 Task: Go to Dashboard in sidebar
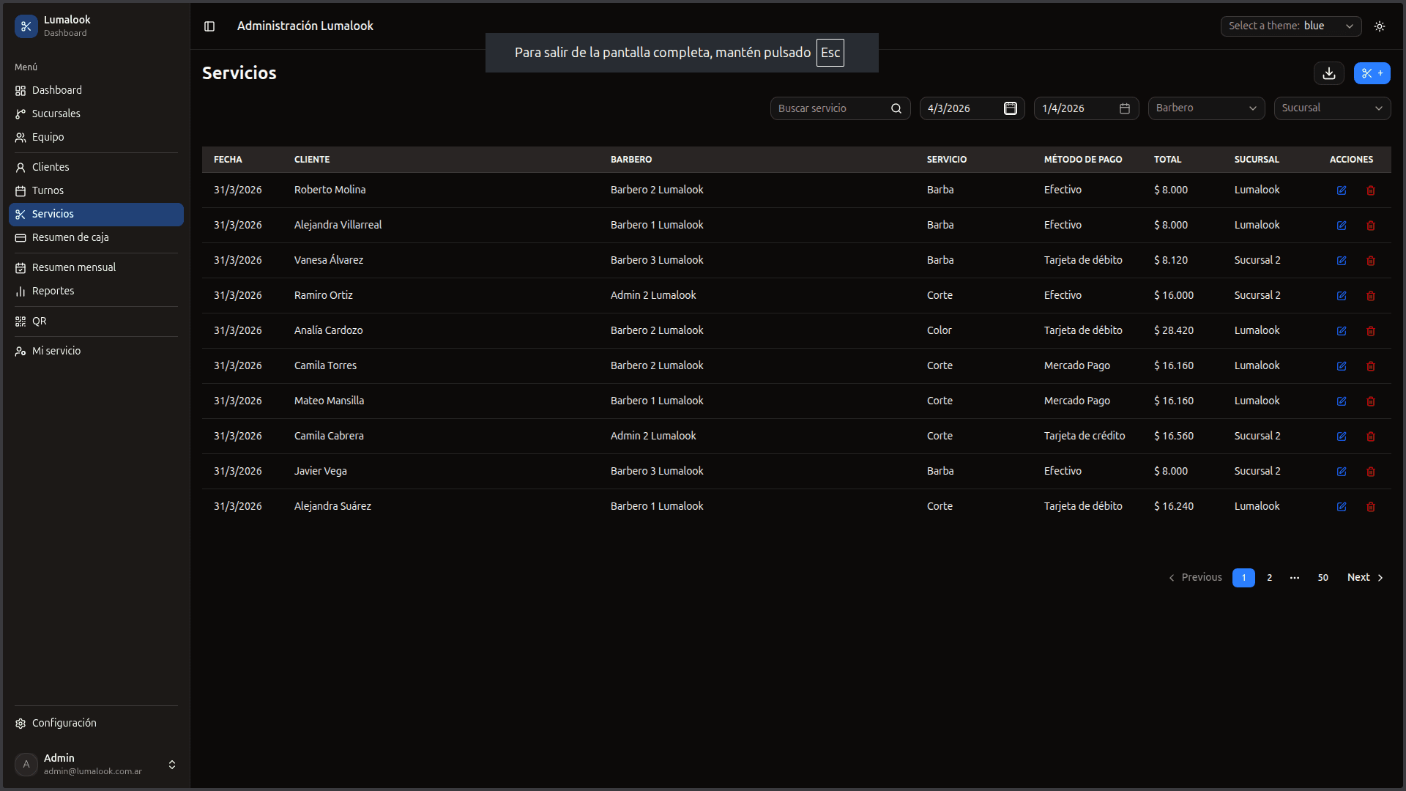(x=96, y=90)
